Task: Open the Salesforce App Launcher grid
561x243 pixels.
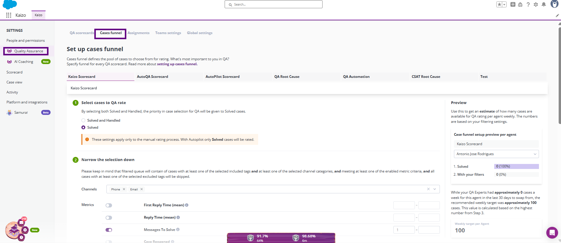Action: click(x=9, y=15)
